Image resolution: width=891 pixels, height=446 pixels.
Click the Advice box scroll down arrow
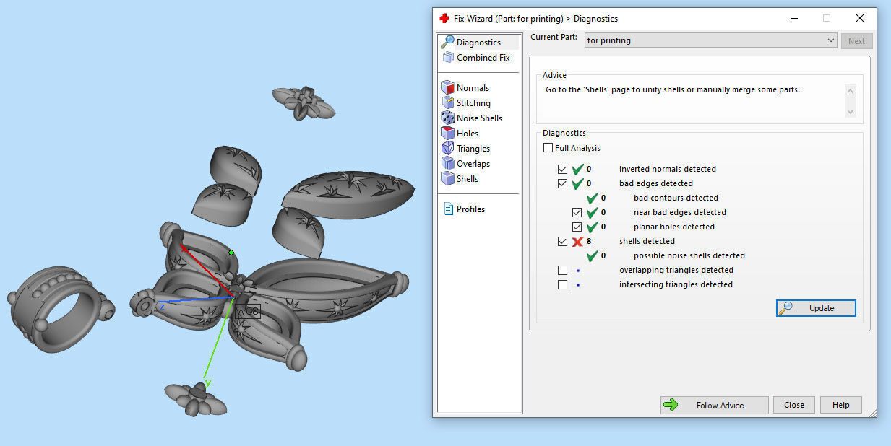pyautogui.click(x=850, y=111)
